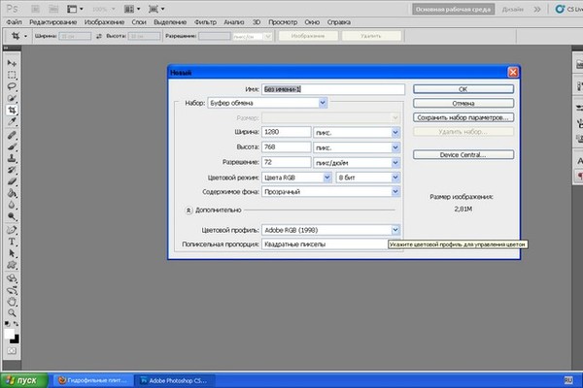Open the Цветовой профиль dropdown list
Viewport: 583px width, 388px height.
395,230
